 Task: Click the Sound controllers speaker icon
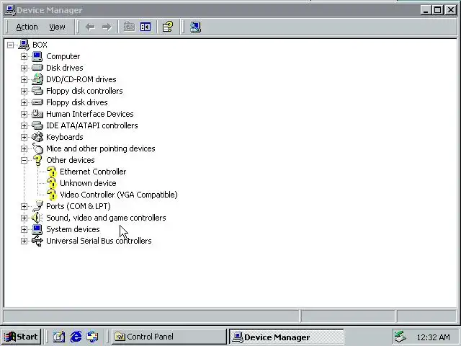pos(37,218)
